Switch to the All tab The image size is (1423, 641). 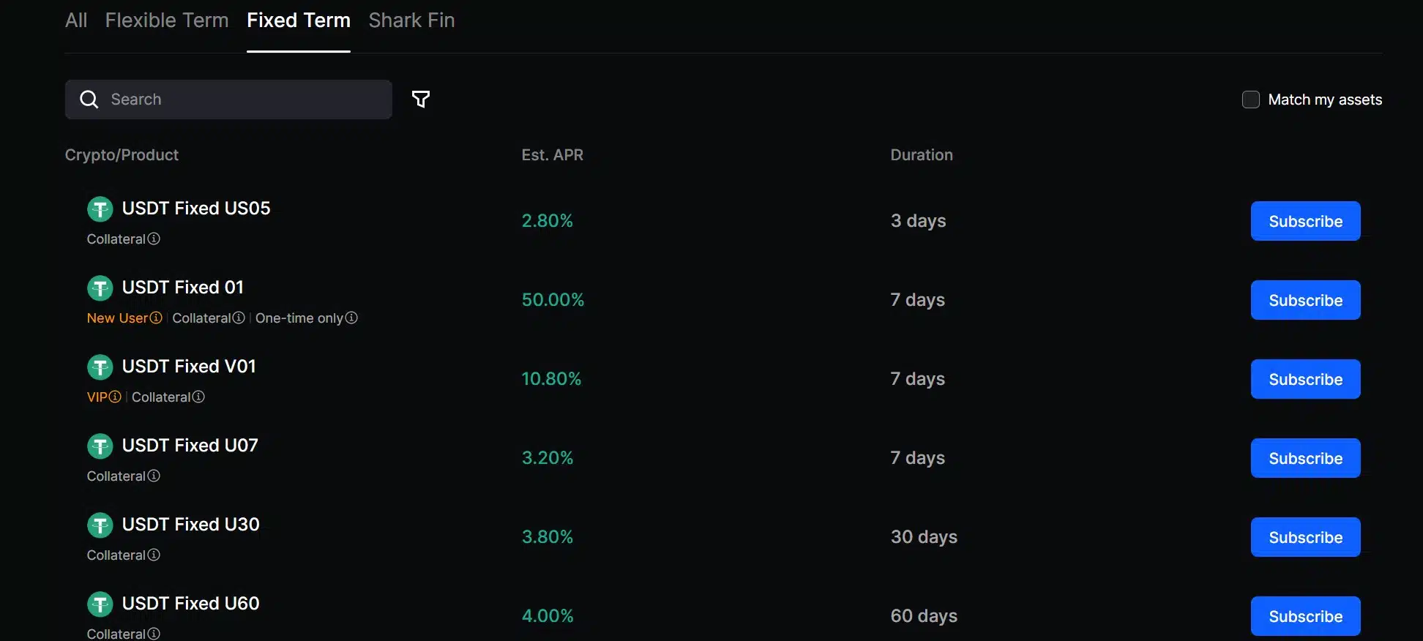[76, 20]
